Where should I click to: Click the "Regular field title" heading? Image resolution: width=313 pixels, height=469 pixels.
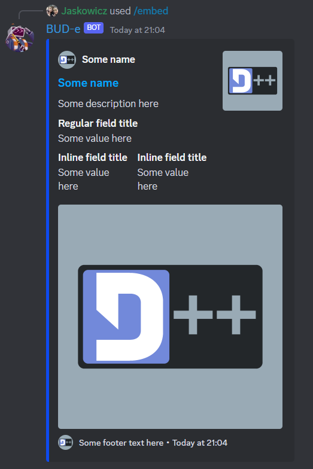pyautogui.click(x=98, y=123)
